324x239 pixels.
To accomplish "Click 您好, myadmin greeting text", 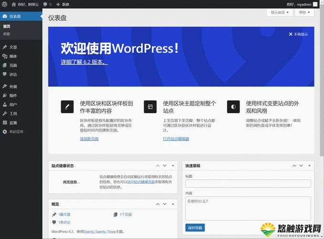I will click(x=299, y=4).
